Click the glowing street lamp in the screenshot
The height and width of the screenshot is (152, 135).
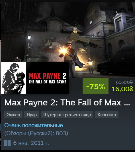click(x=29, y=37)
